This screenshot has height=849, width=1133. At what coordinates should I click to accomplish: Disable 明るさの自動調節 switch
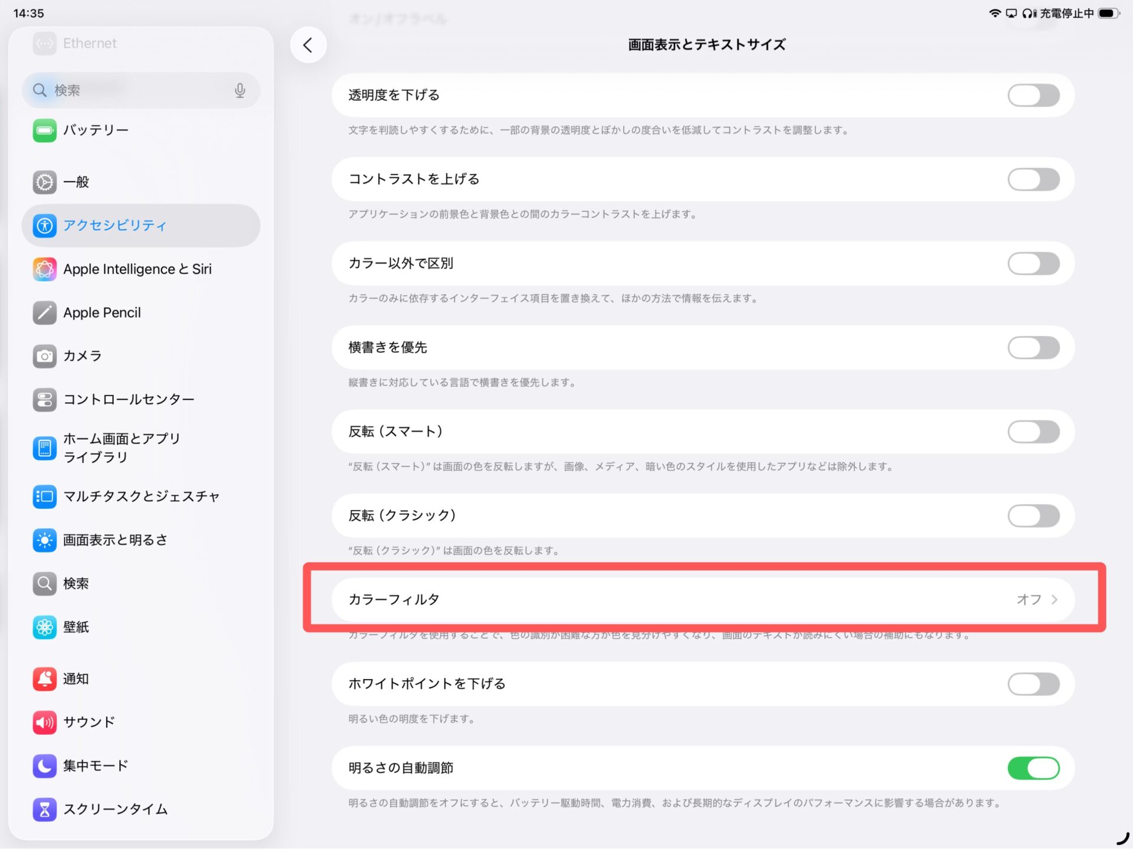coord(1033,768)
